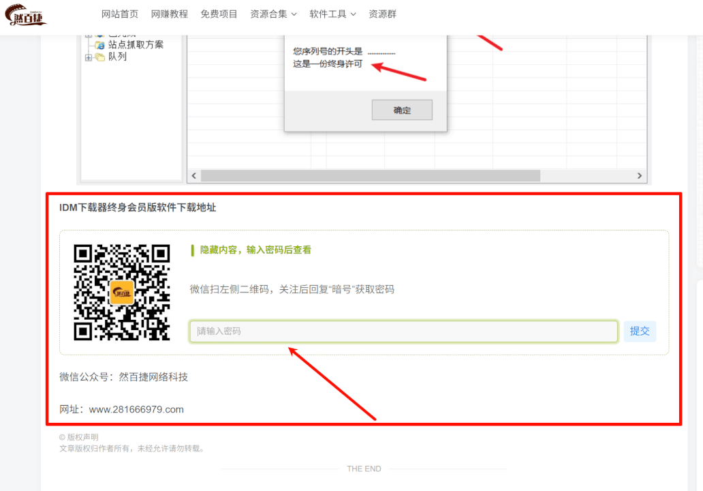This screenshot has height=491, width=703.
Task: Click 资源群 in the top navigation
Action: coord(381,14)
